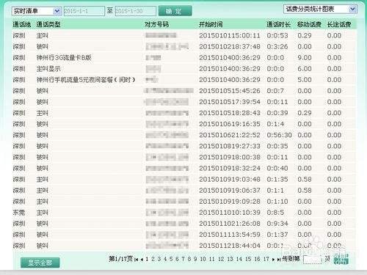Click the previous page arrow icon
Viewport: 367px width, 275px height.
pos(142,260)
